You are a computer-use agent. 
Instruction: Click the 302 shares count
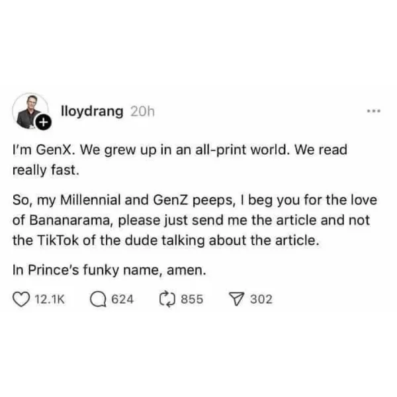pyautogui.click(x=261, y=299)
